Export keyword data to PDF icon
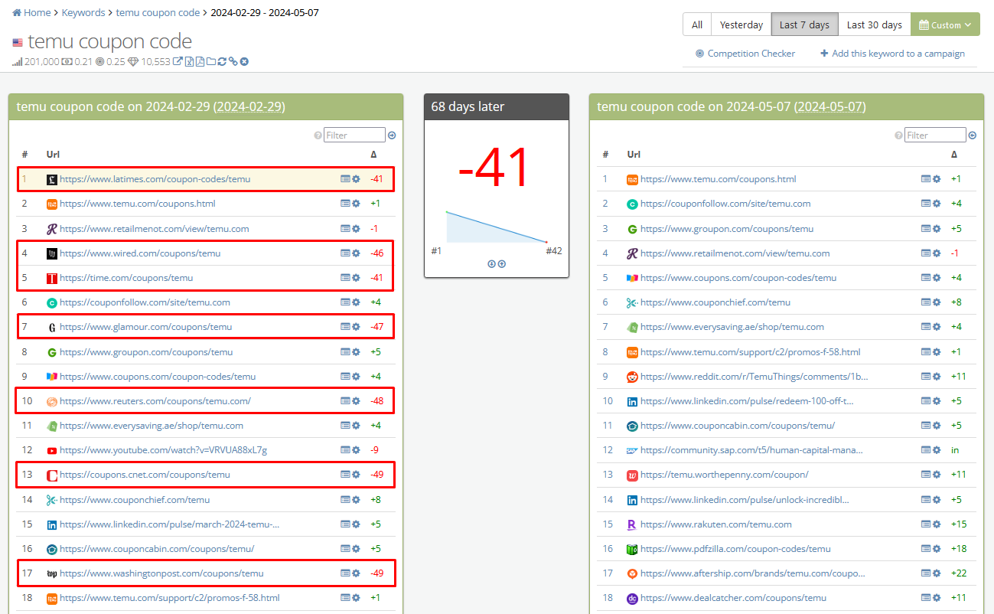The width and height of the screenshot is (994, 614). [x=200, y=61]
